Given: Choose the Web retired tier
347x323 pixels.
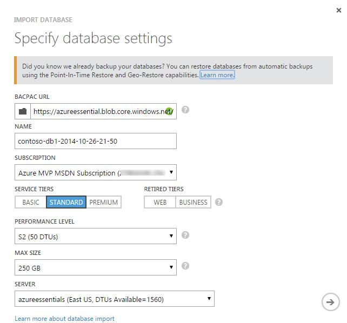Looking at the screenshot, I should click(x=160, y=202).
